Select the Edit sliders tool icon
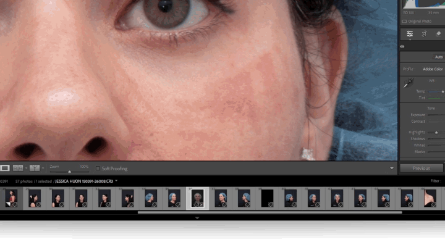Image resolution: width=445 pixels, height=250 pixels. [410, 34]
